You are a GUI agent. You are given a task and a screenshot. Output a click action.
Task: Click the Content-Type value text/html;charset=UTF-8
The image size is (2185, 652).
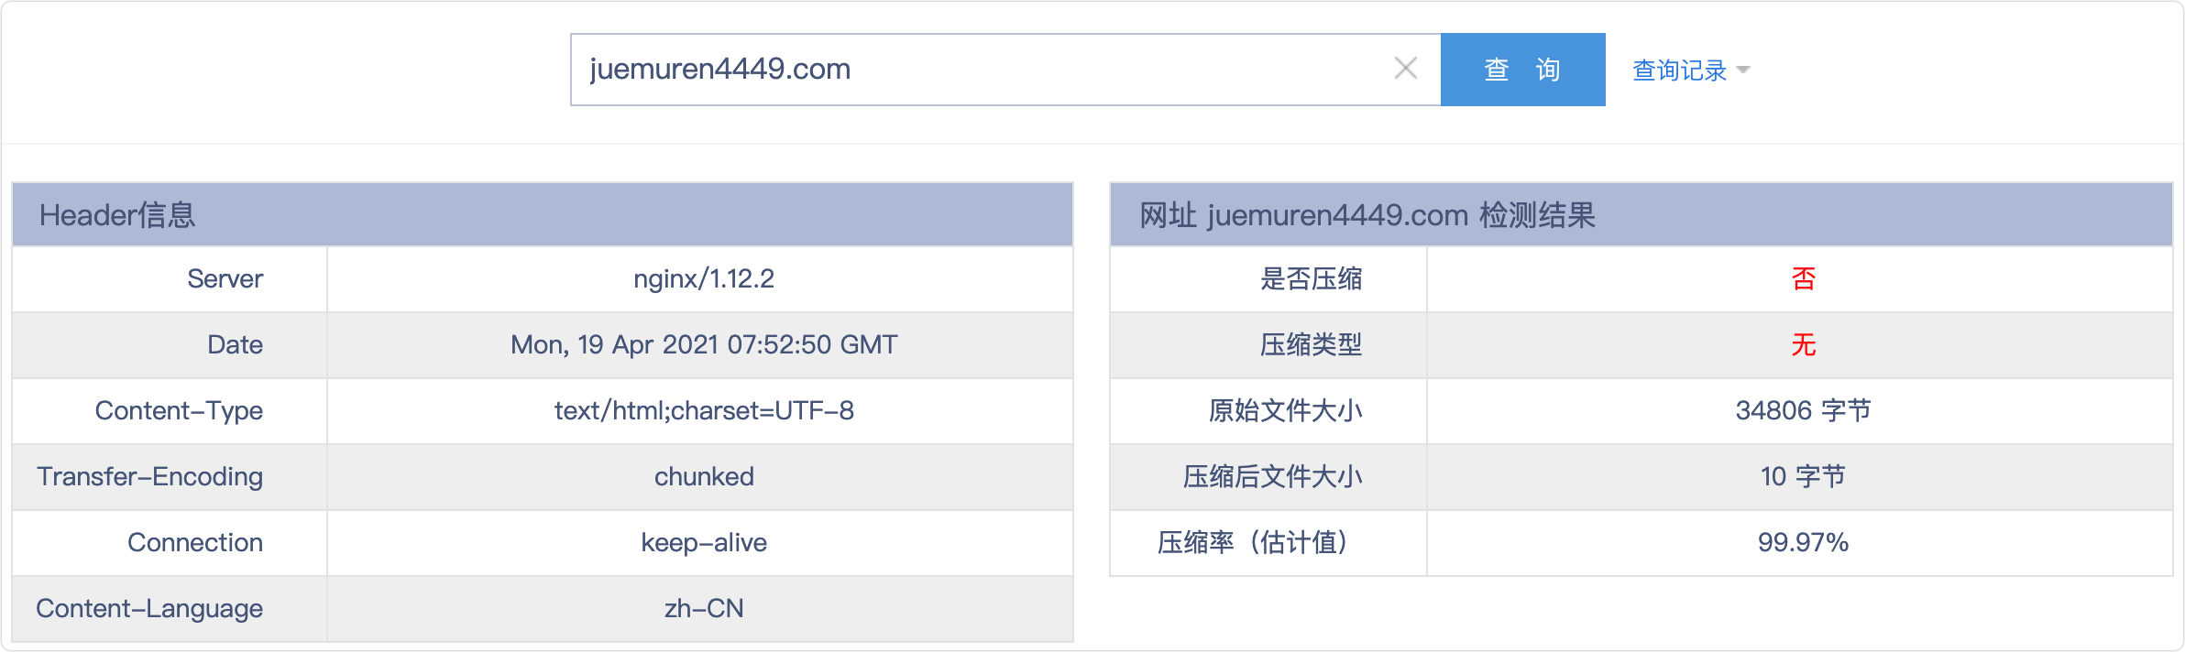coord(703,411)
